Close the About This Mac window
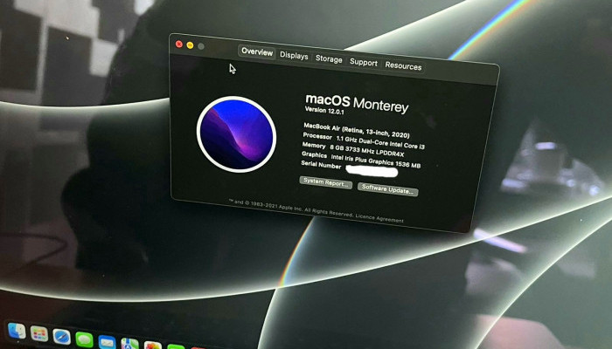 point(179,44)
